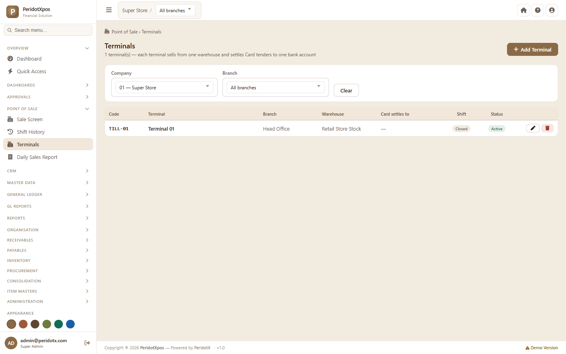Select the tan brown theme swatch
The width and height of the screenshot is (566, 354).
[11, 324]
